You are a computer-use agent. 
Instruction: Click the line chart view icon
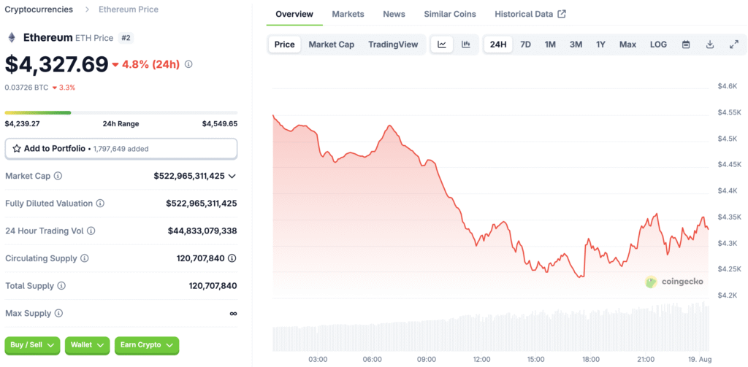point(442,45)
